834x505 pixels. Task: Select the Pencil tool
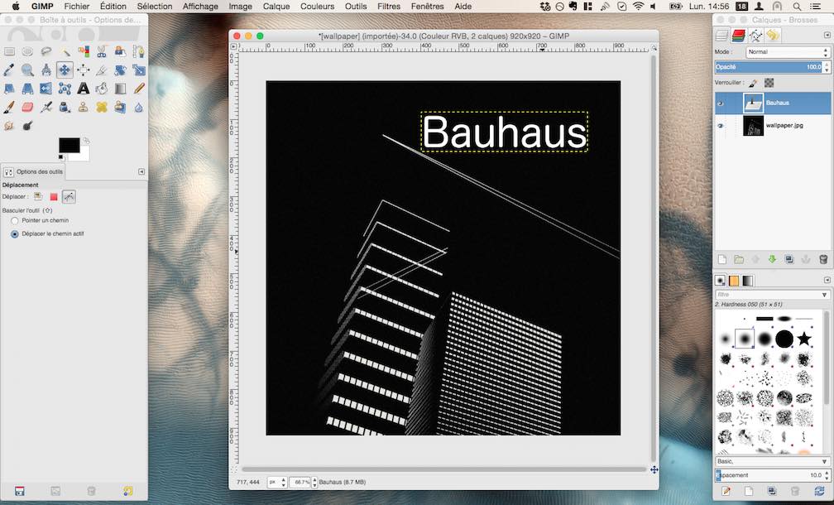(x=139, y=89)
